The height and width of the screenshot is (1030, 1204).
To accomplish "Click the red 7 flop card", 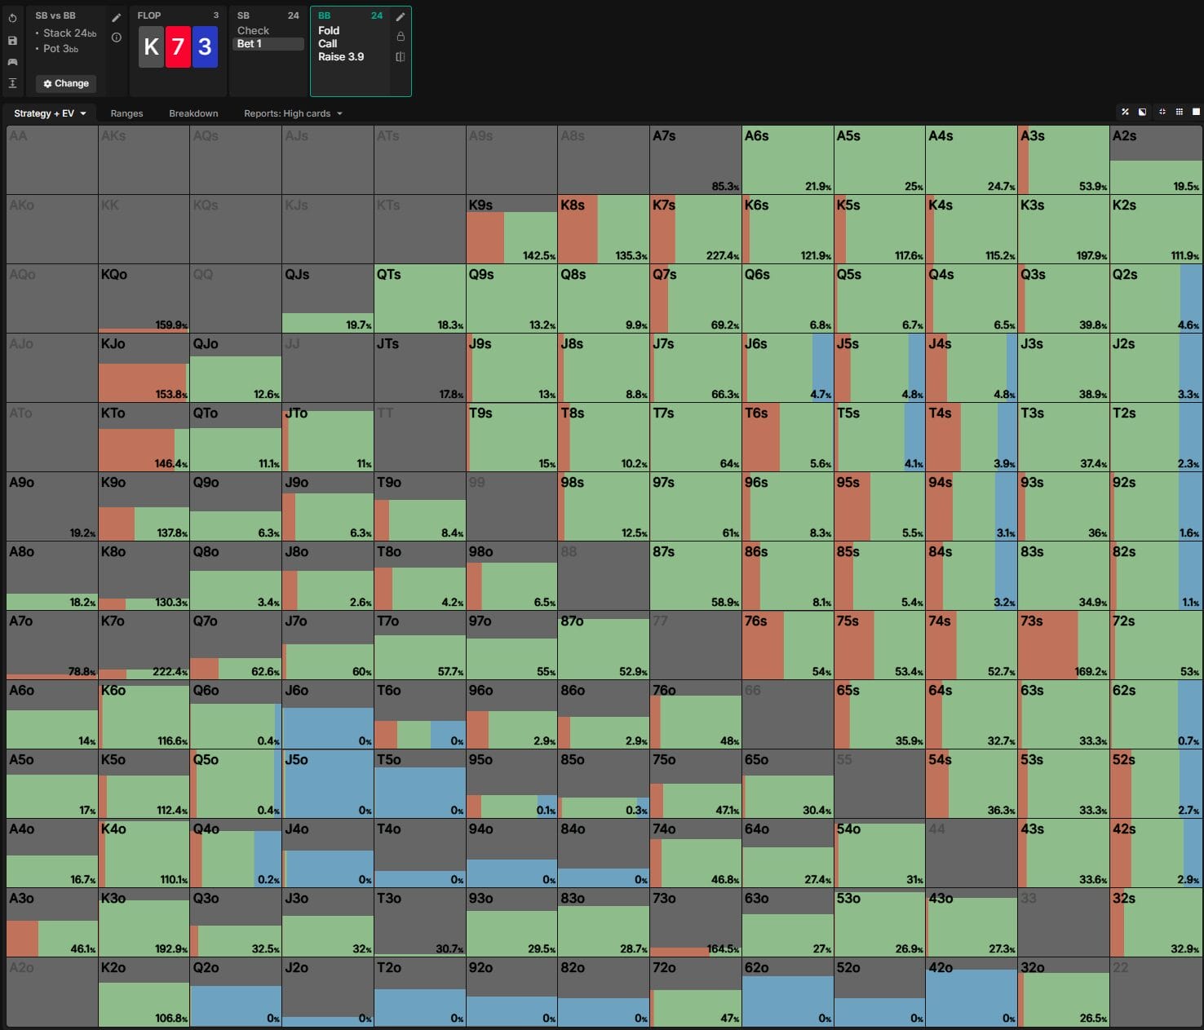I will [x=178, y=47].
